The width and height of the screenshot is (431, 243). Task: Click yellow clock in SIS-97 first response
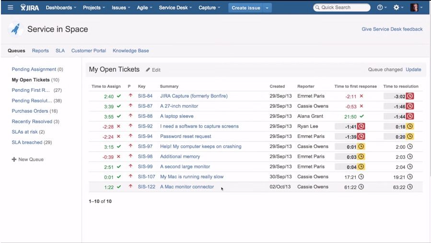click(x=361, y=147)
